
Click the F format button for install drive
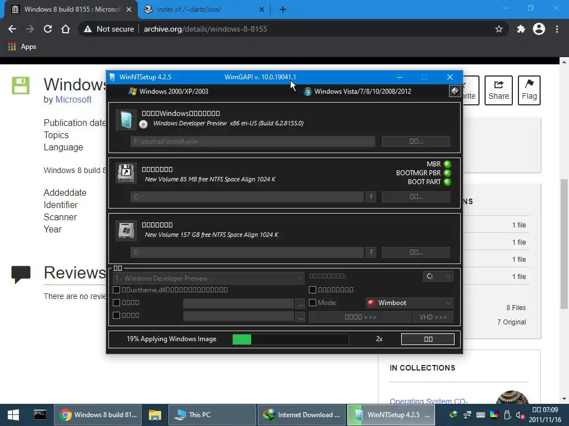click(x=371, y=252)
